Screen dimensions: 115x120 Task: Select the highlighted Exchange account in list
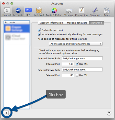coord(17,28)
